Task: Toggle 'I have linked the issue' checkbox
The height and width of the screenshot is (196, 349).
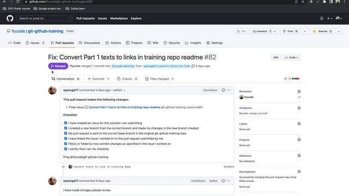Action: (x=65, y=138)
